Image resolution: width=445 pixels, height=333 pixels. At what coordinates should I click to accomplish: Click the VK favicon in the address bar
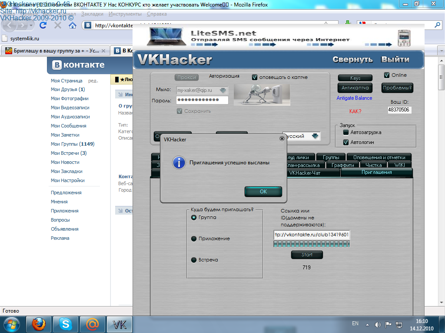point(88,26)
